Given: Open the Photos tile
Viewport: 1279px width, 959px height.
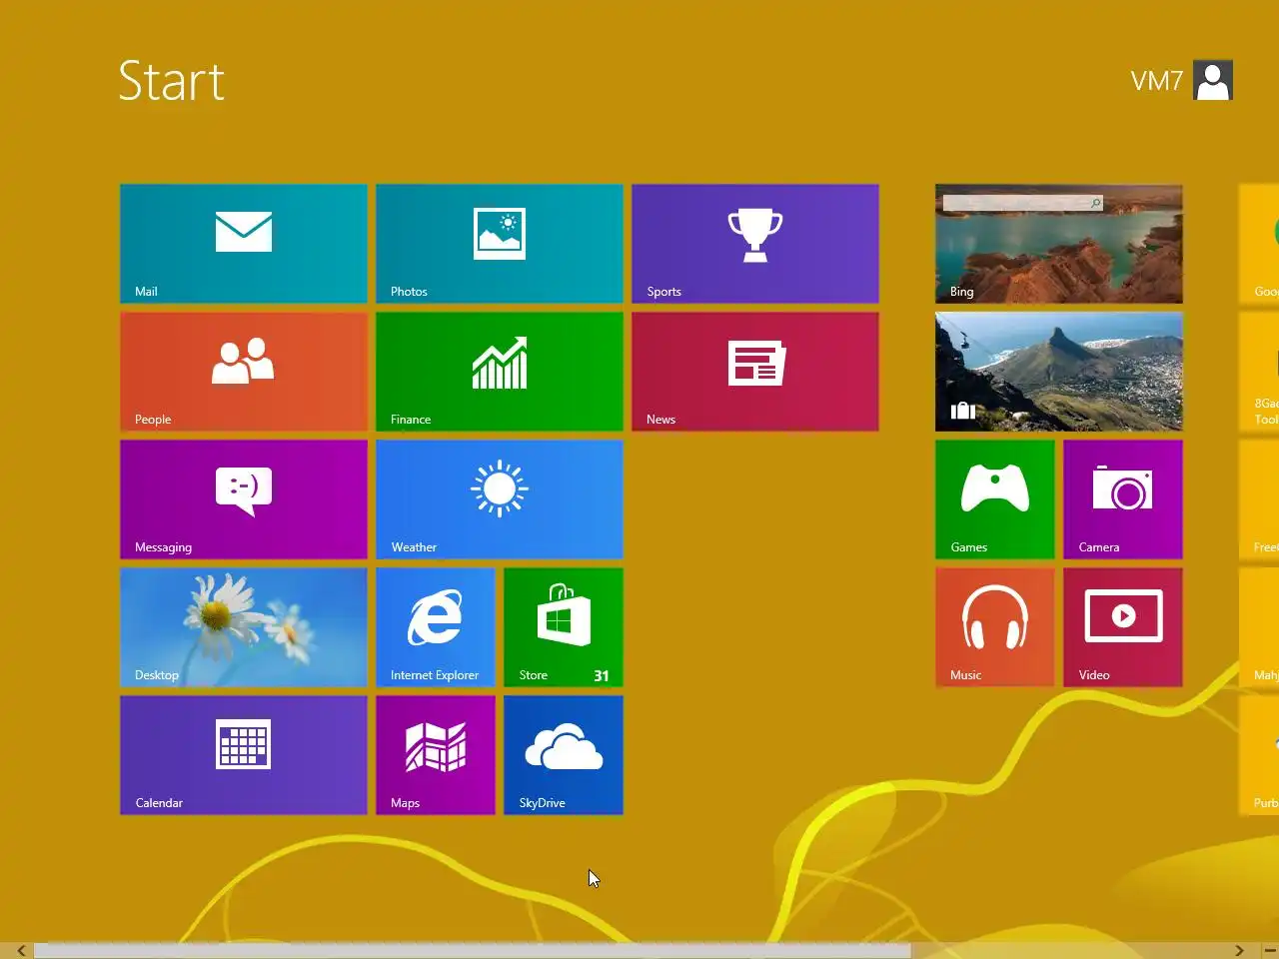Looking at the screenshot, I should [500, 244].
